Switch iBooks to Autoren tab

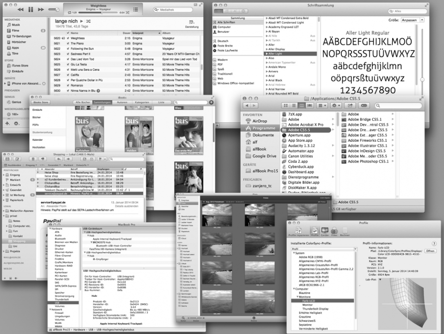click(122, 102)
